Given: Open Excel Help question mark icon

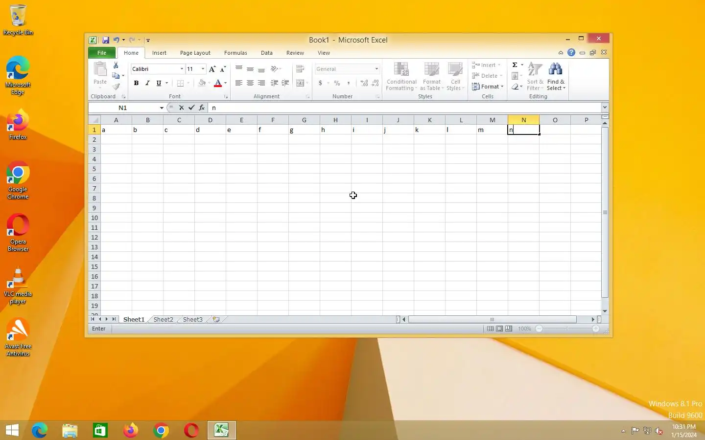Looking at the screenshot, I should pyautogui.click(x=571, y=52).
